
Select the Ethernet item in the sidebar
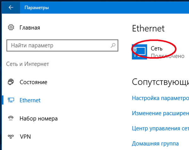point(30,100)
